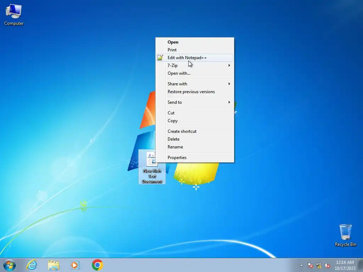363x272 pixels.
Task: Select Create shortcut option
Action: click(x=195, y=131)
